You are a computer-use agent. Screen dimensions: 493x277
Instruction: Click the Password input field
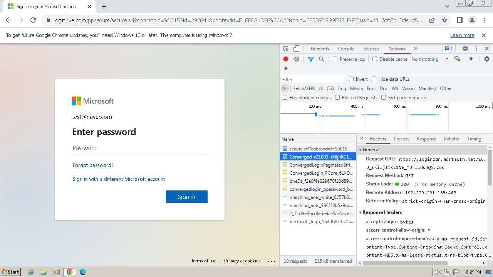[140, 148]
